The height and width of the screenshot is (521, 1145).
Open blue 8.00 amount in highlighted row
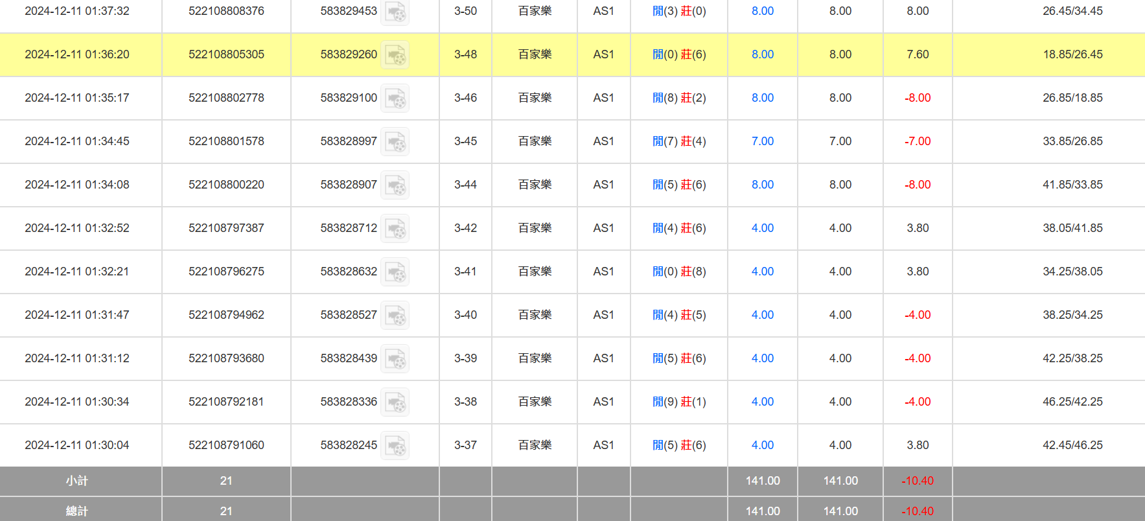[x=763, y=54]
